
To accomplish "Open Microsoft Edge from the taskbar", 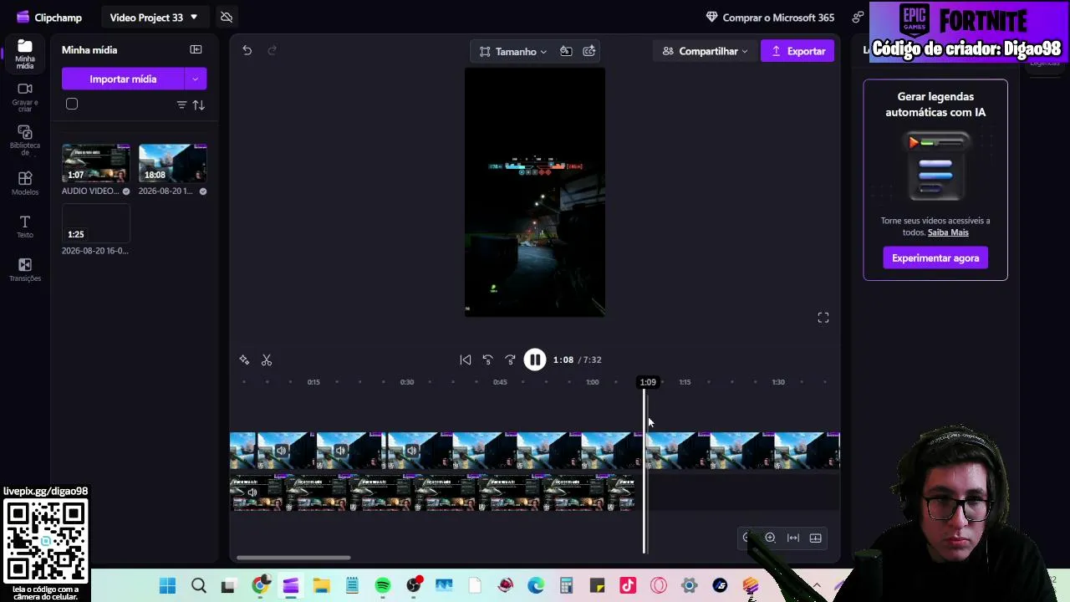I will pyautogui.click(x=536, y=585).
